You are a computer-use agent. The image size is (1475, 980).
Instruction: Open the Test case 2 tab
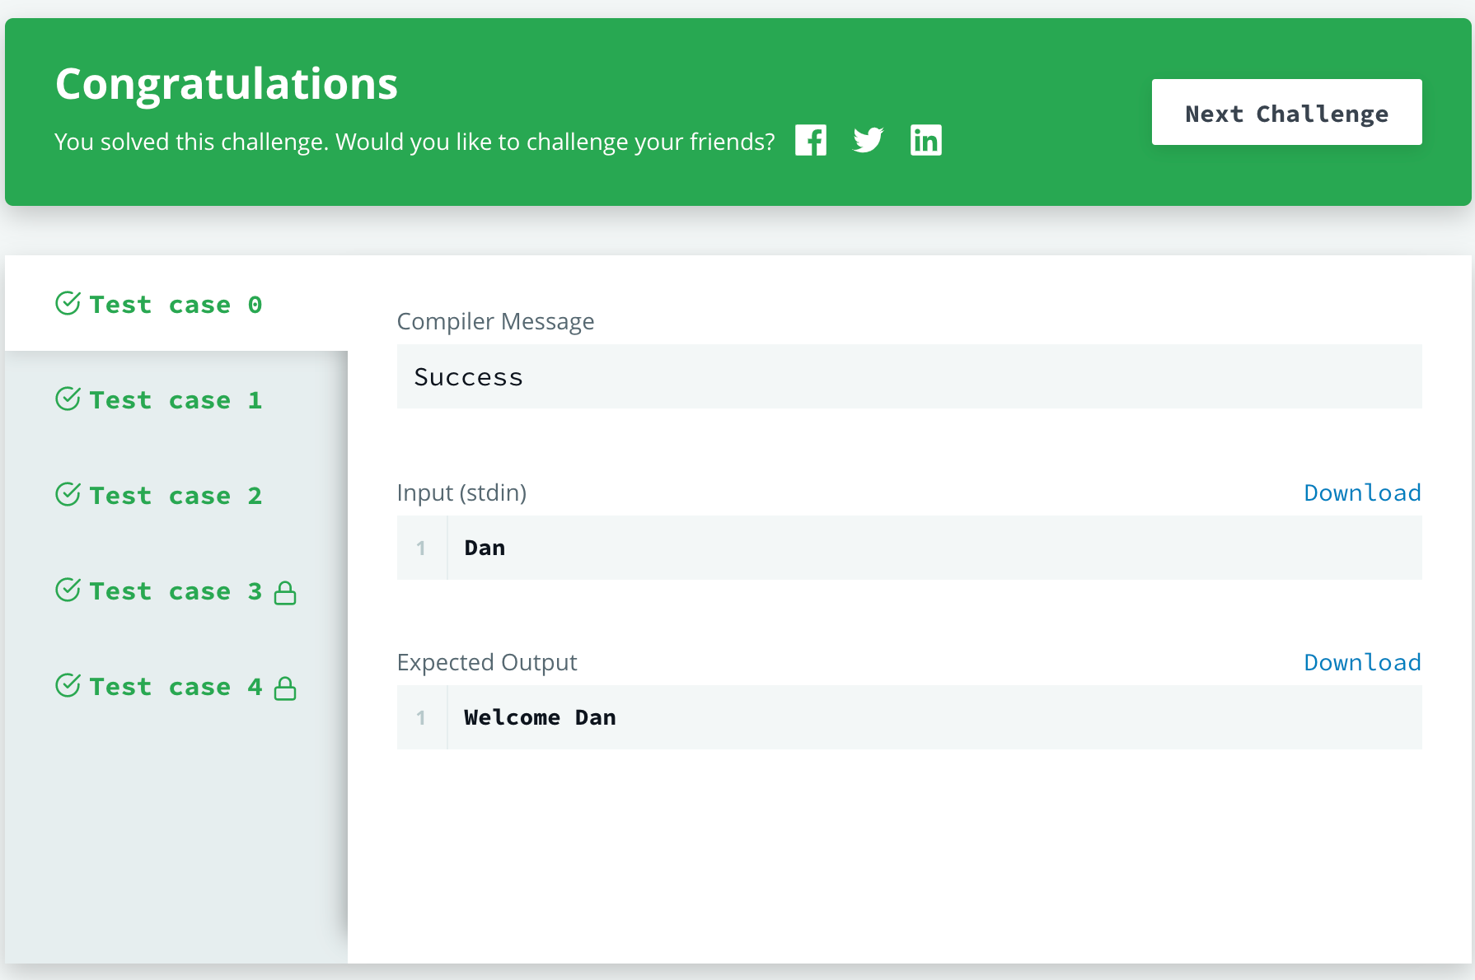pyautogui.click(x=176, y=496)
